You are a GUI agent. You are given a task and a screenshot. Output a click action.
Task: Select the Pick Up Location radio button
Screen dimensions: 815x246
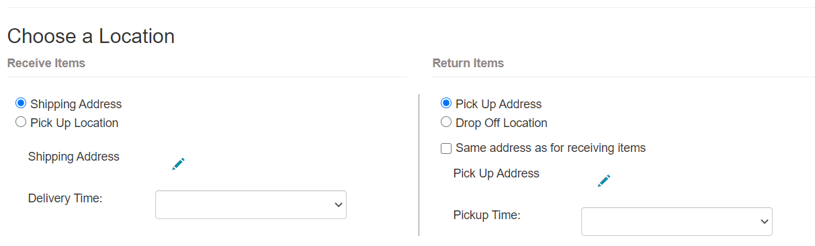pos(21,122)
